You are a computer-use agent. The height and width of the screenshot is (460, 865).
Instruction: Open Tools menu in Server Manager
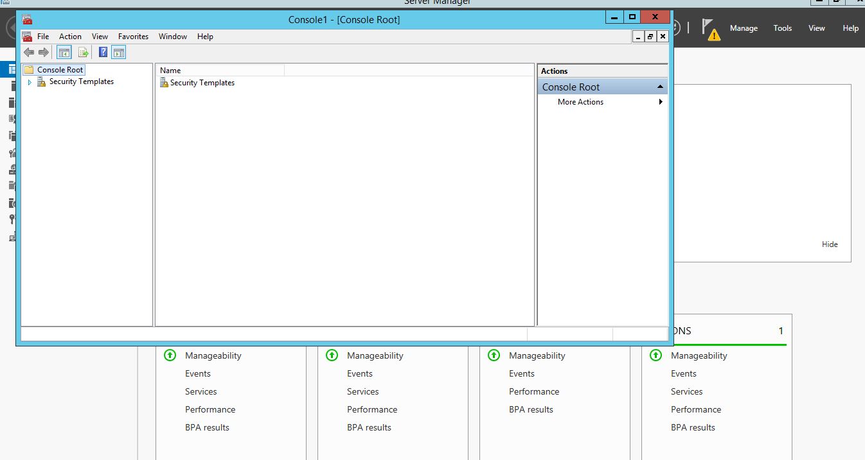click(783, 28)
